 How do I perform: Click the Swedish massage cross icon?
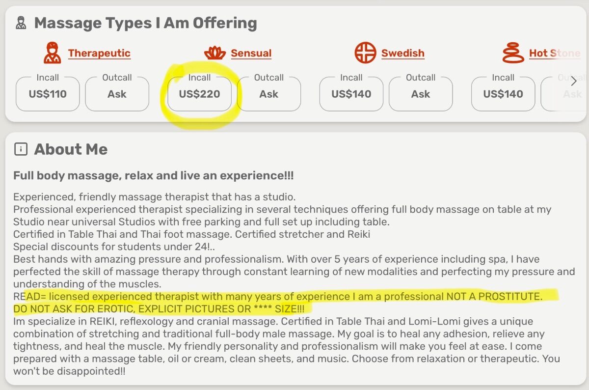point(366,53)
